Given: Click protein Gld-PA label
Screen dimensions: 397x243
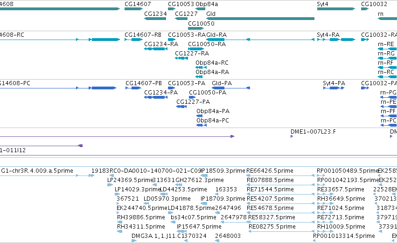Looking at the screenshot, I should (222, 83).
